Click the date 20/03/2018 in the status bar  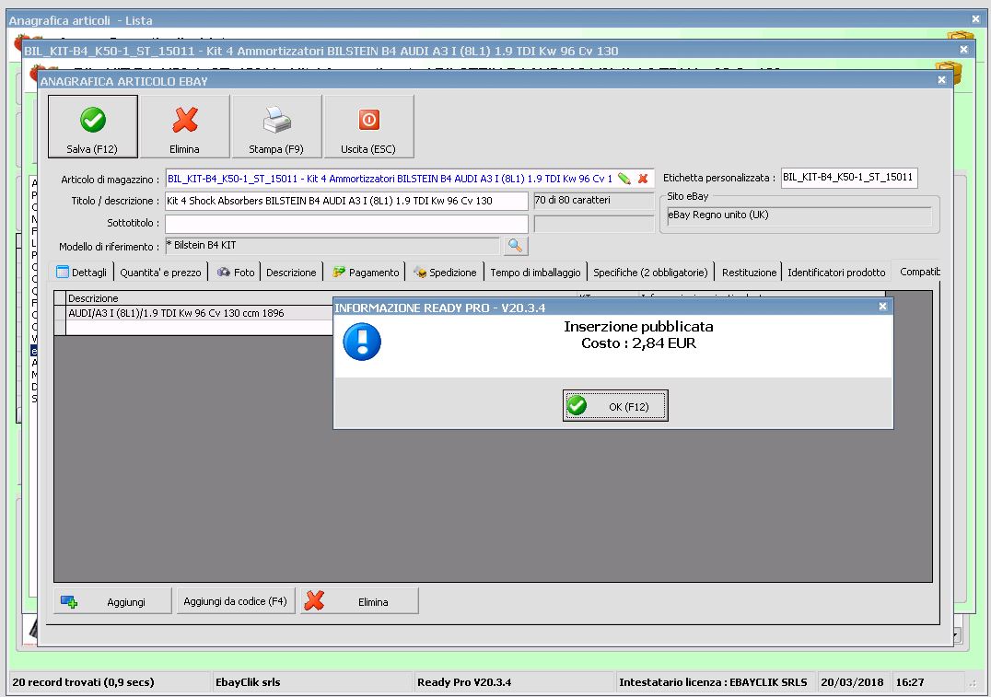852,682
